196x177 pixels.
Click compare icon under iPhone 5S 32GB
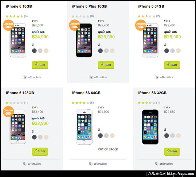[x=156, y=164]
